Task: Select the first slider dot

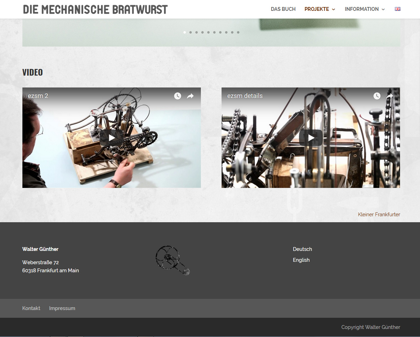Action: coord(184,32)
